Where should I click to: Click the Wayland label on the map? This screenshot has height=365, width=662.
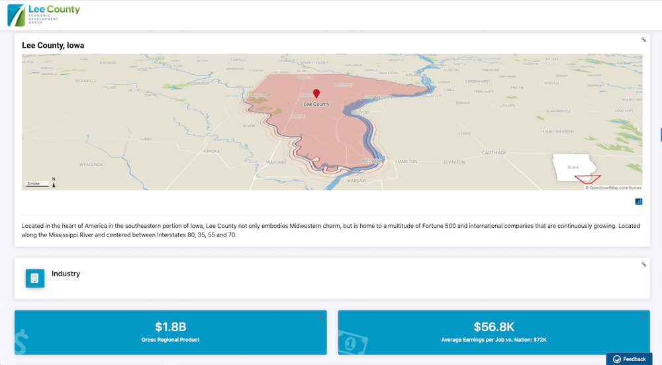(276, 162)
